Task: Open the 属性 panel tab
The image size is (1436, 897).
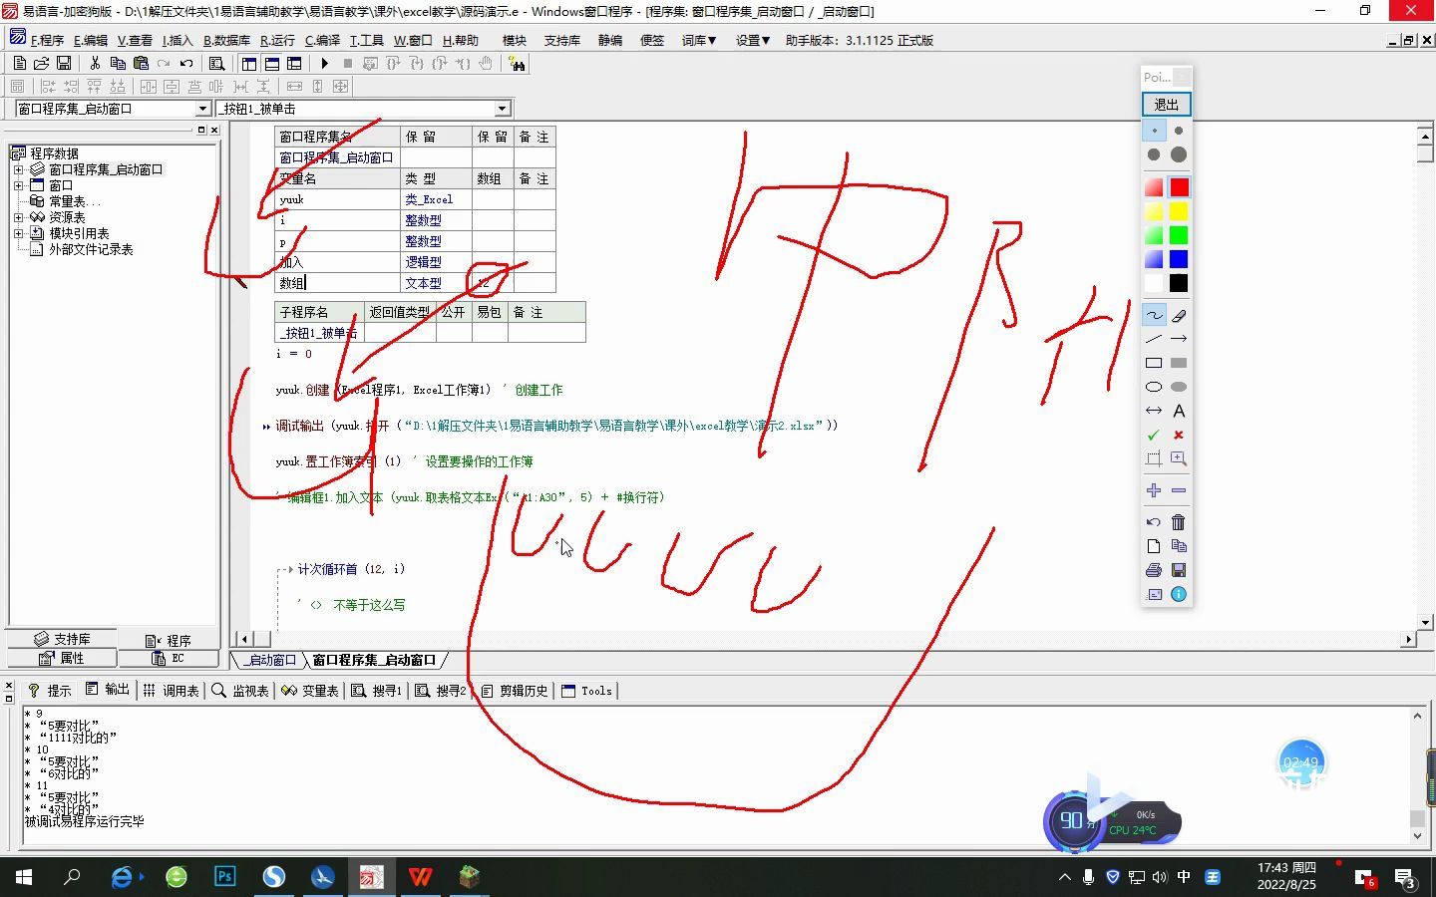Action: click(x=61, y=658)
